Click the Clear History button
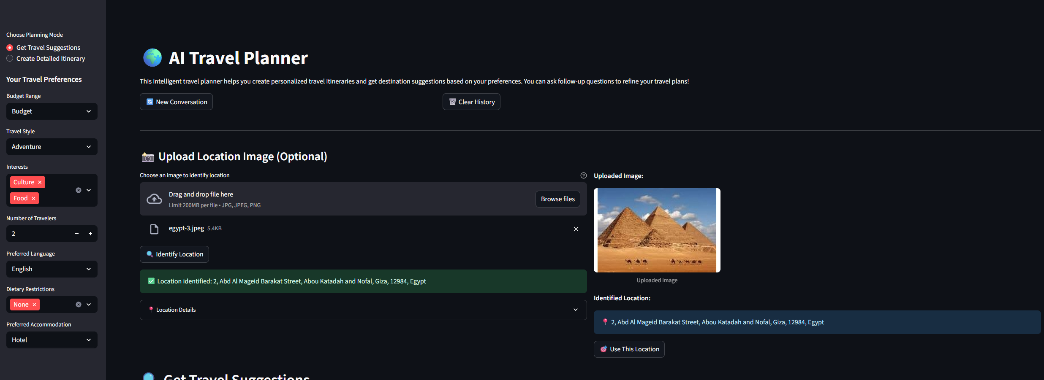Image resolution: width=1044 pixels, height=380 pixels. point(471,102)
